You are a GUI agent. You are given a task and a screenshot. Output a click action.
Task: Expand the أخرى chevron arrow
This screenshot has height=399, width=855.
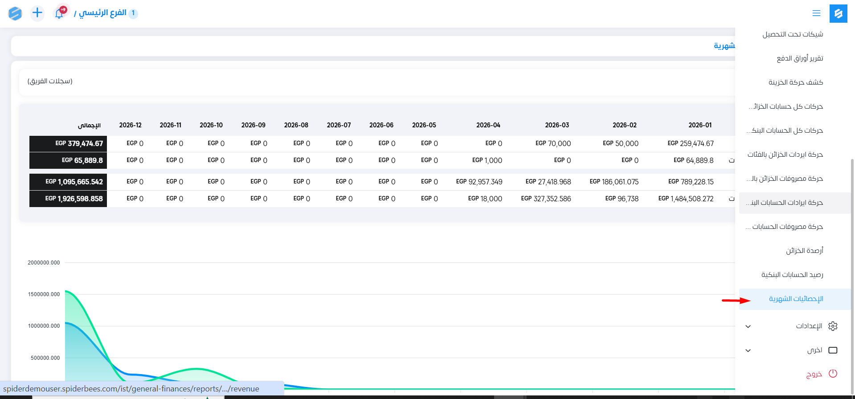coord(748,350)
